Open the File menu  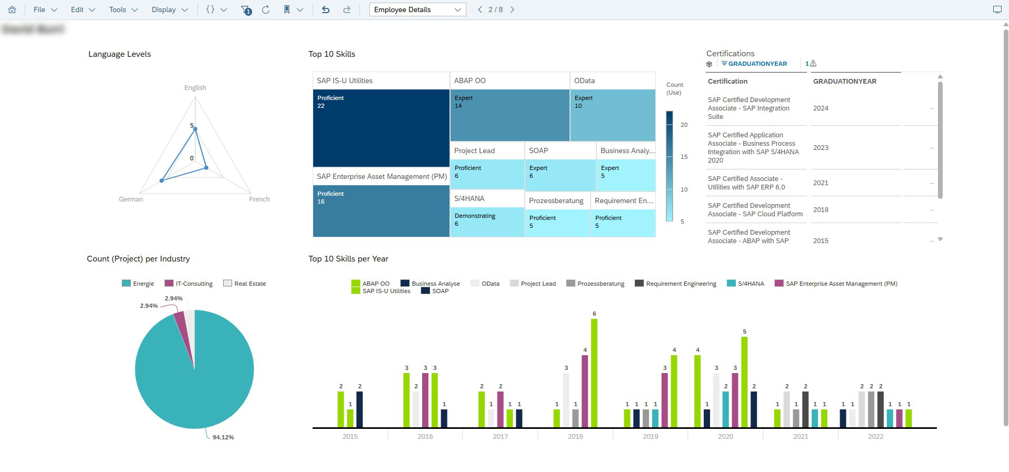pyautogui.click(x=45, y=9)
